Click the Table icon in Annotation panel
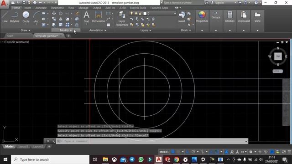Screen dimensions: 292x164 (109, 25)
